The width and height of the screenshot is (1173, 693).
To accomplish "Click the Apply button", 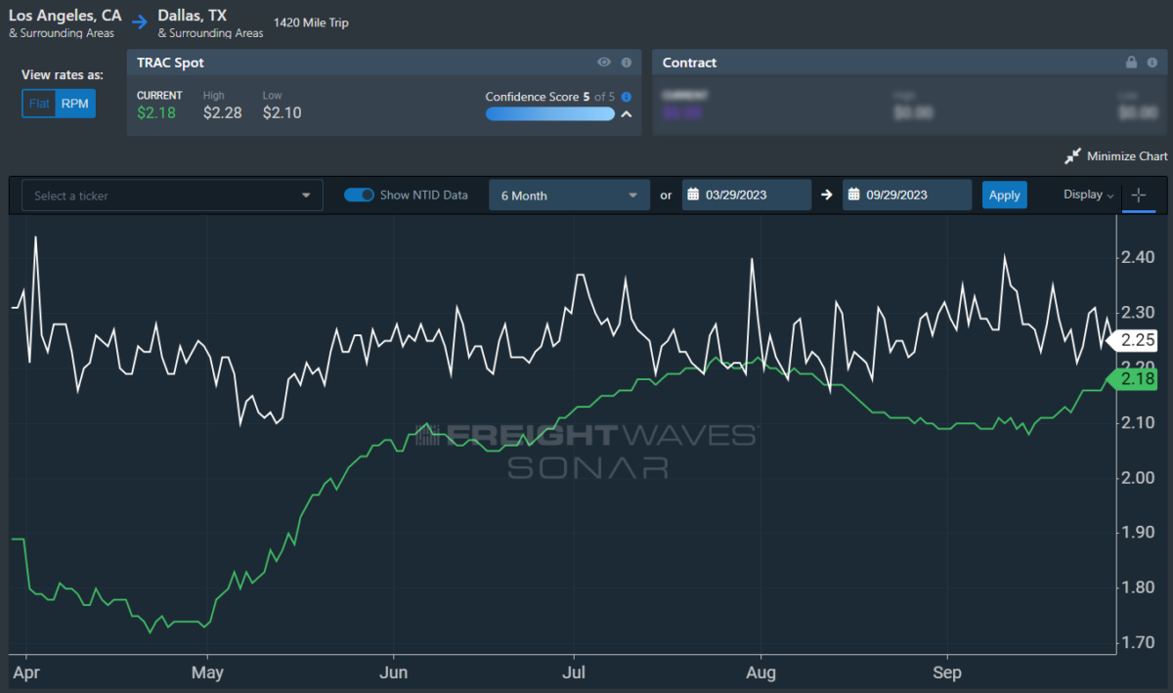I will (1005, 195).
